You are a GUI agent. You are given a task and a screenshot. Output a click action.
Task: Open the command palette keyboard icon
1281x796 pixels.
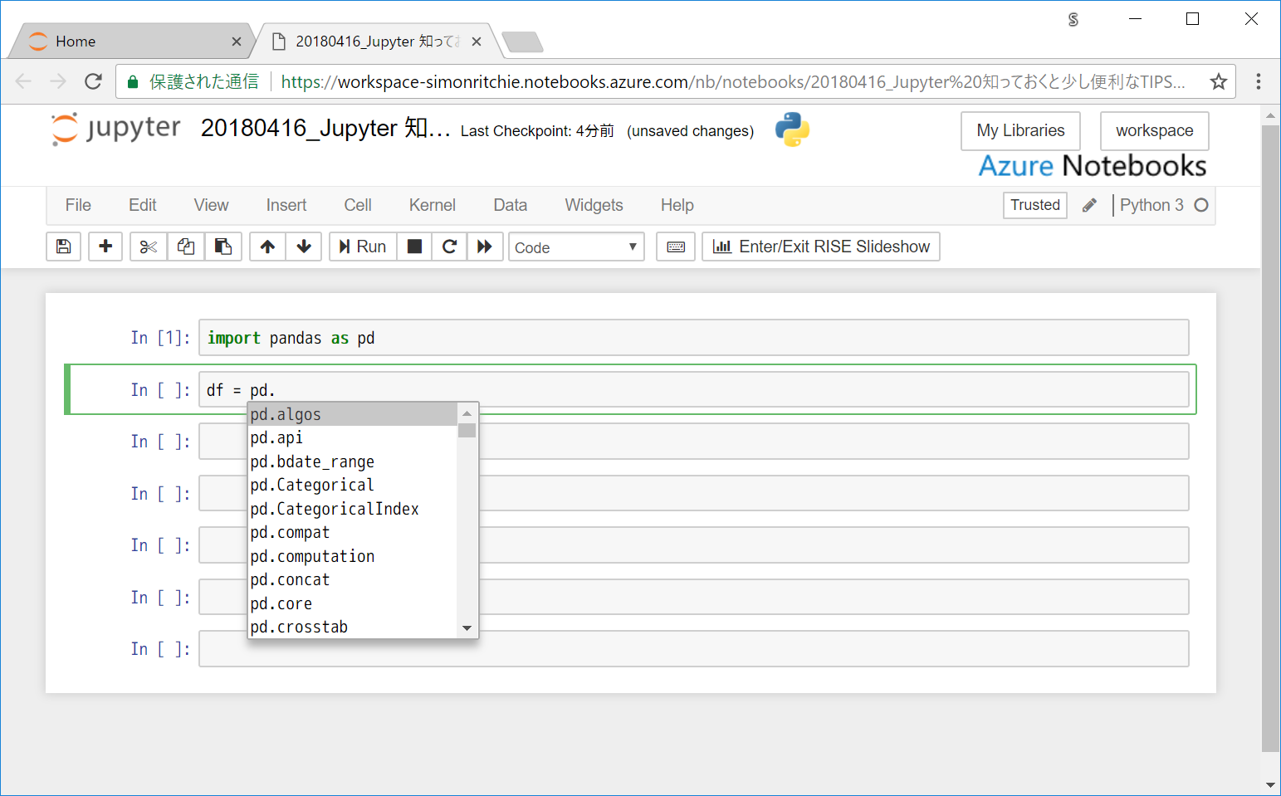click(x=675, y=247)
